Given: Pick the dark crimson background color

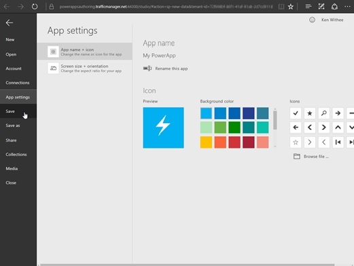Looking at the screenshot, I should coord(249,142).
